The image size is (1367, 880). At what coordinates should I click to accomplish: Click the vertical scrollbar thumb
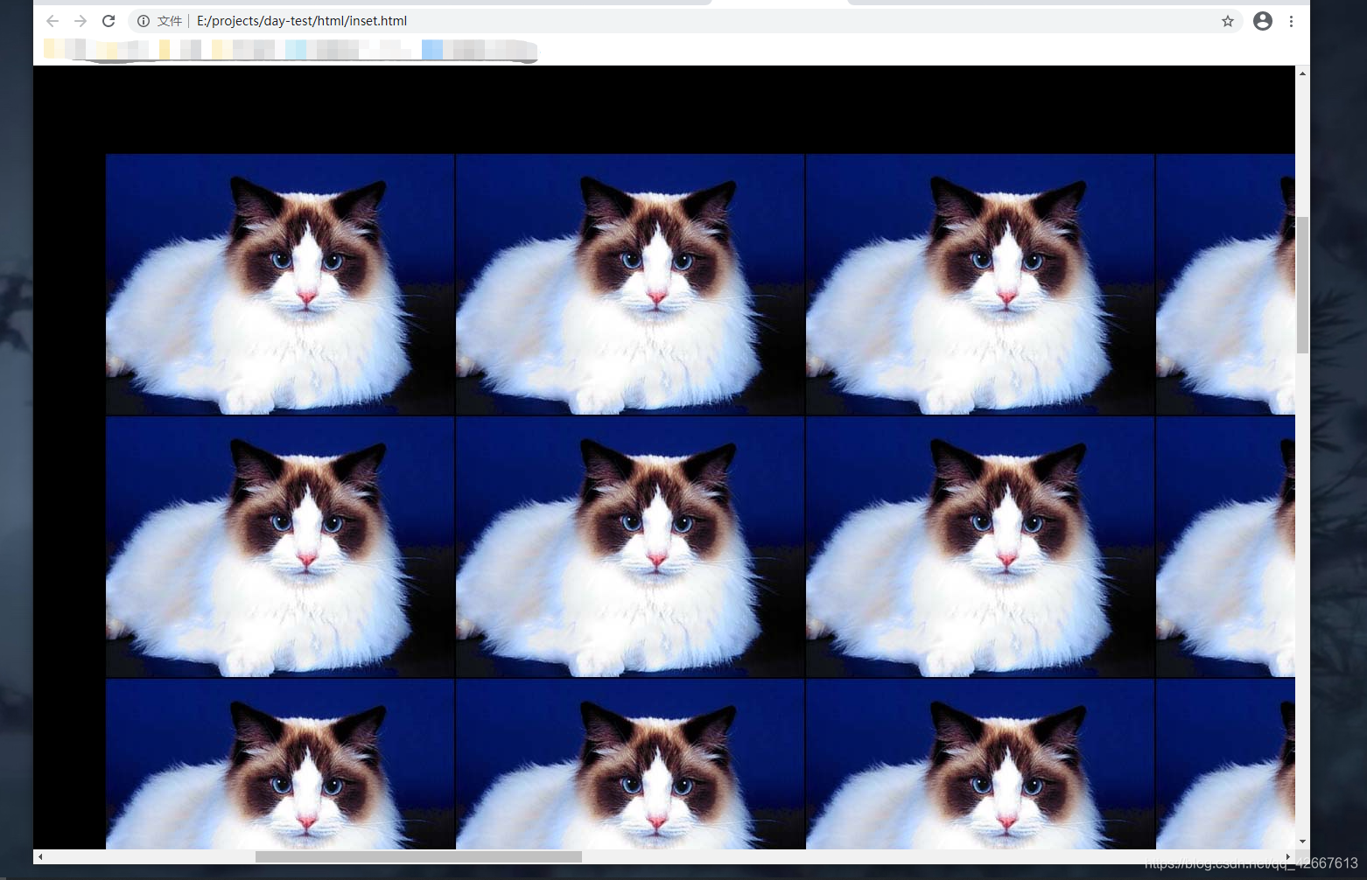point(1303,285)
